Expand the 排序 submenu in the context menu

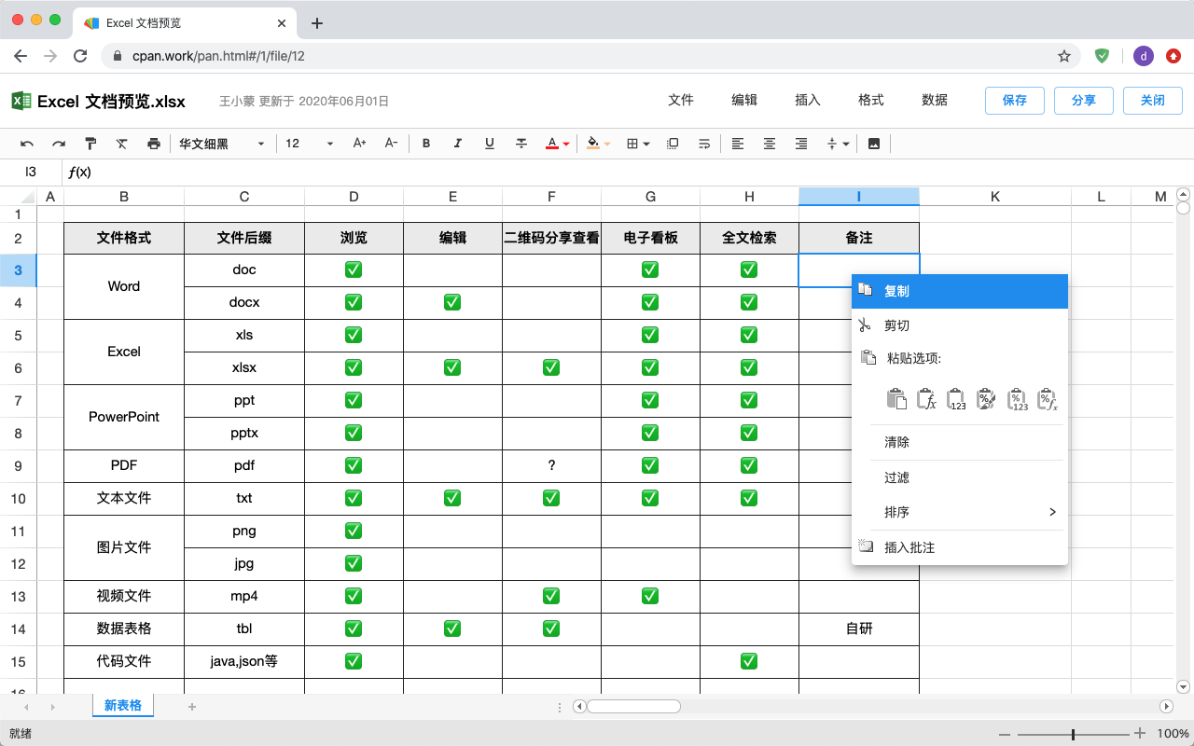point(961,512)
